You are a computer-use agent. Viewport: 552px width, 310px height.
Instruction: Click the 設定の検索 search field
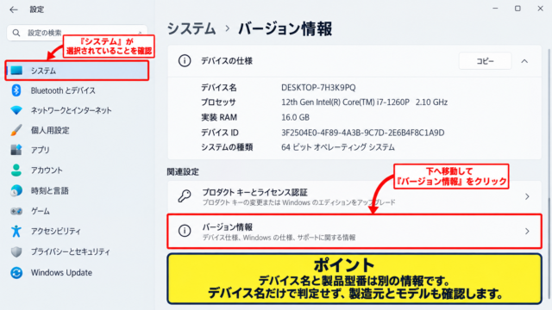tap(77, 33)
